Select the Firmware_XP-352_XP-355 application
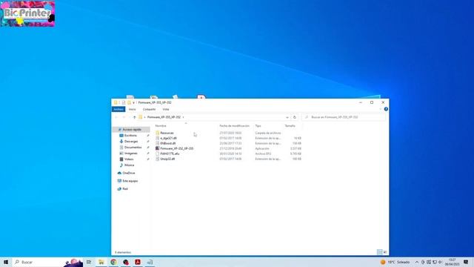474x267 pixels. pos(176,148)
